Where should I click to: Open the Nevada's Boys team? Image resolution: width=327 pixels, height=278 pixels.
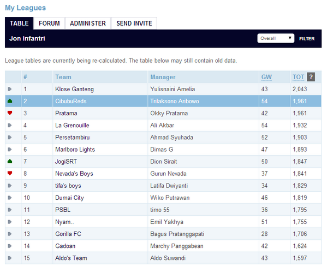[74, 174]
